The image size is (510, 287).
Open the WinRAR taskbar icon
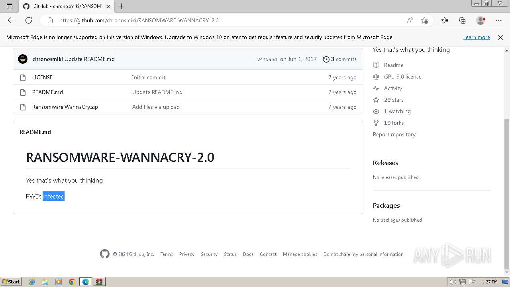[99, 282]
